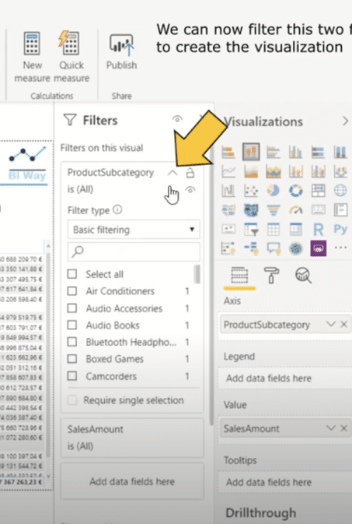Select the Gauge visual
352x524 pixels.
point(295,210)
